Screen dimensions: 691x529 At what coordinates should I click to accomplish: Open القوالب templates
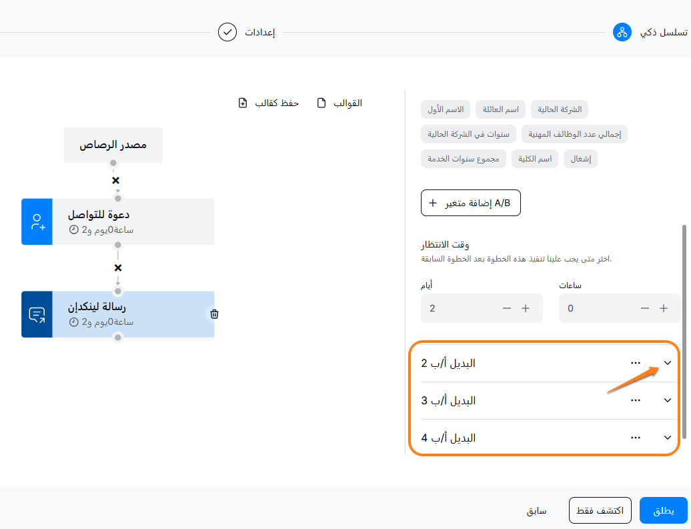coord(339,103)
